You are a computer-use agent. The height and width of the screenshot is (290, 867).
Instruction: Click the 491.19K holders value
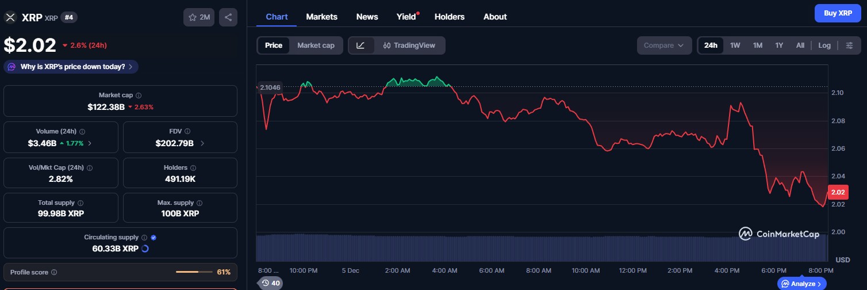click(x=180, y=179)
